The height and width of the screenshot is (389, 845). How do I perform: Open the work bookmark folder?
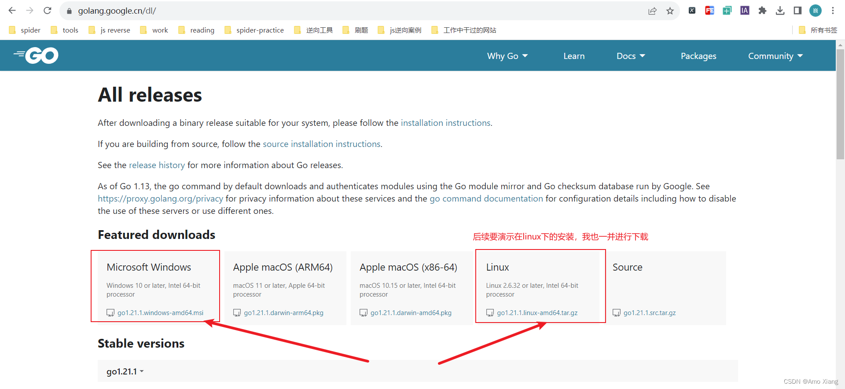154,30
